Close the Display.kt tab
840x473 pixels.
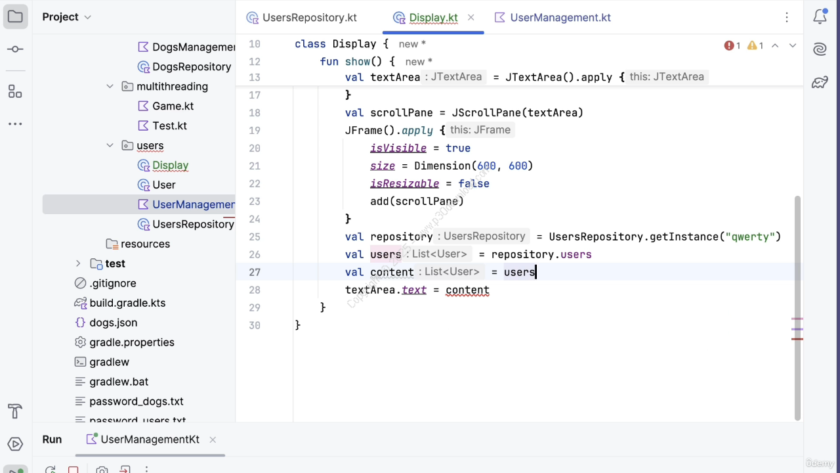tap(471, 18)
